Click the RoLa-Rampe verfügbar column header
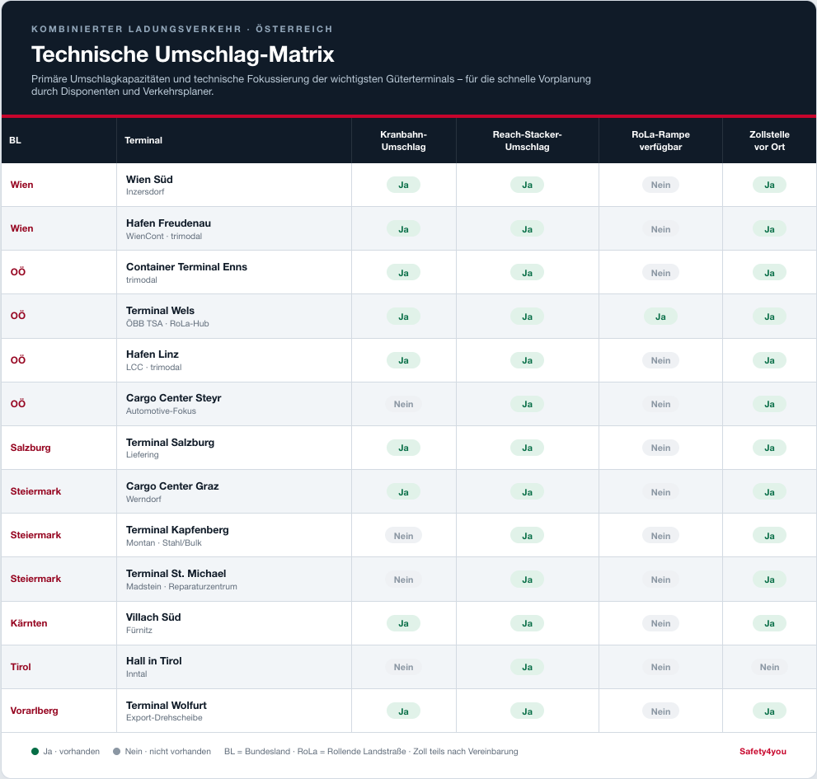 pos(660,141)
